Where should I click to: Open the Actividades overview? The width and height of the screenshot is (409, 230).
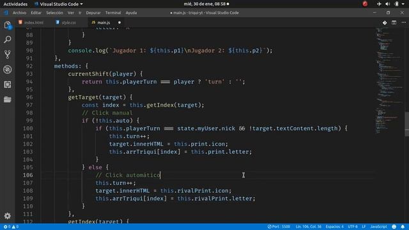15,4
